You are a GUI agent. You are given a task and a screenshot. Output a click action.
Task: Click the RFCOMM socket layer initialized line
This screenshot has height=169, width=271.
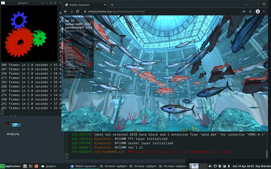[x=119, y=143]
